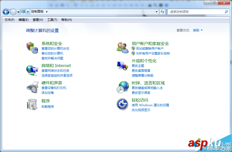This screenshot has height=152, width=232.
Task: Open the 文件(F) menu
Action: (9, 20)
